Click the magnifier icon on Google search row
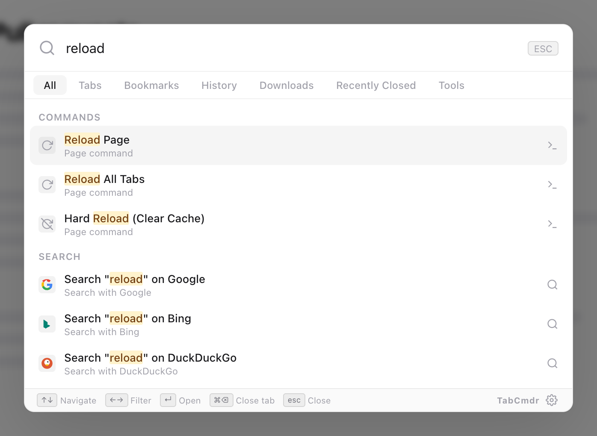This screenshot has width=597, height=436. point(553,285)
